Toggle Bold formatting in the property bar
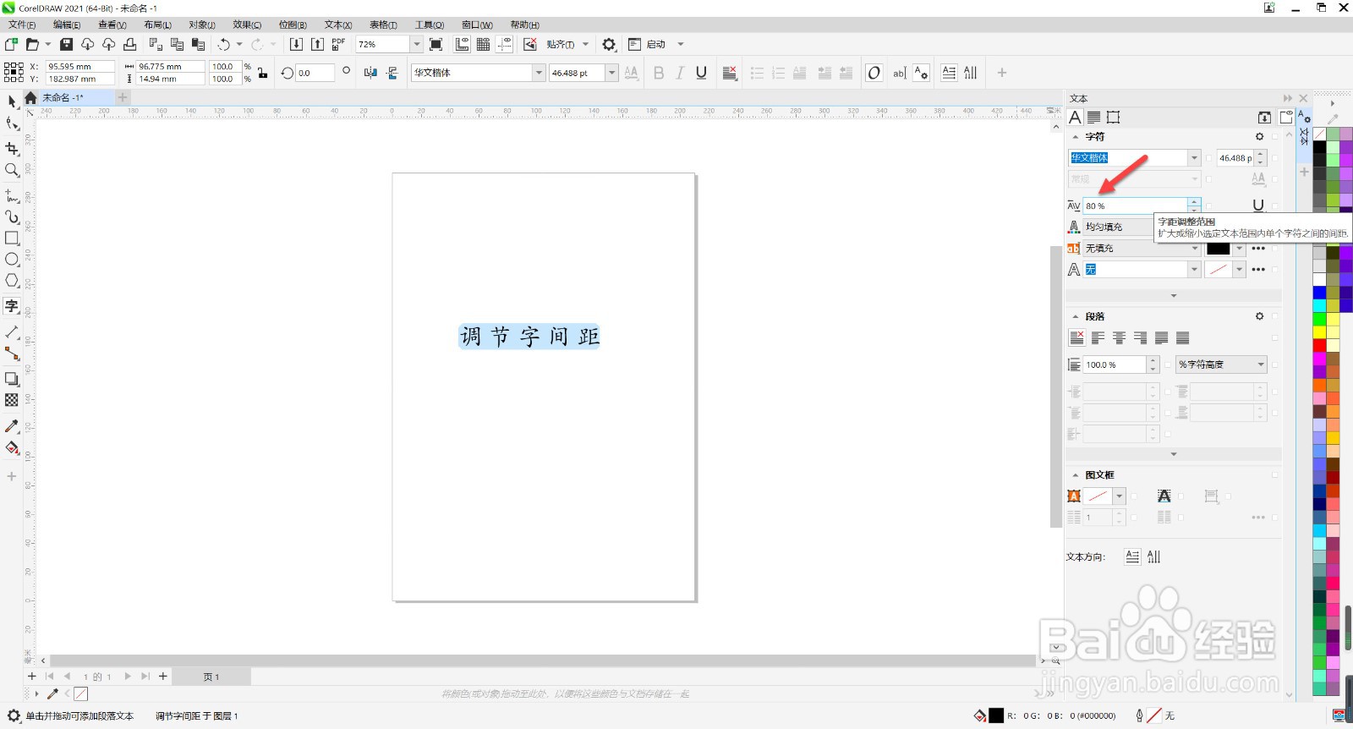This screenshot has height=729, width=1353. 659,73
